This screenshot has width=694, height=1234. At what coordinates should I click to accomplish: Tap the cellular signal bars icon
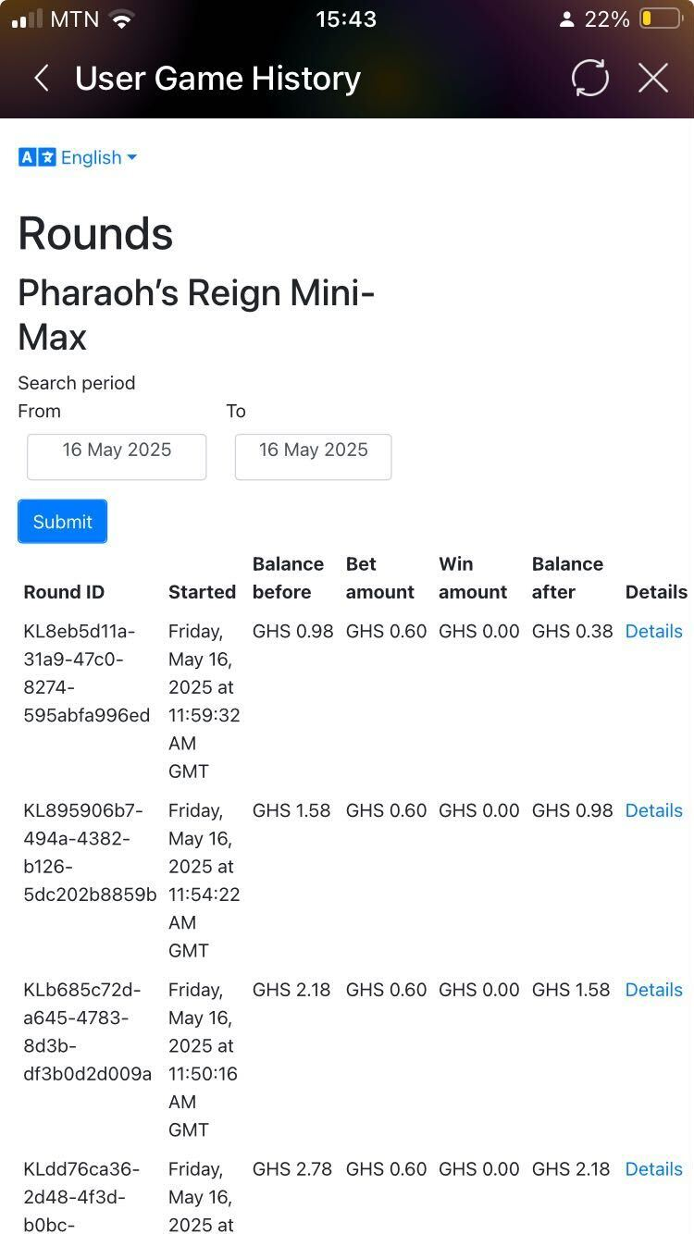[27, 19]
